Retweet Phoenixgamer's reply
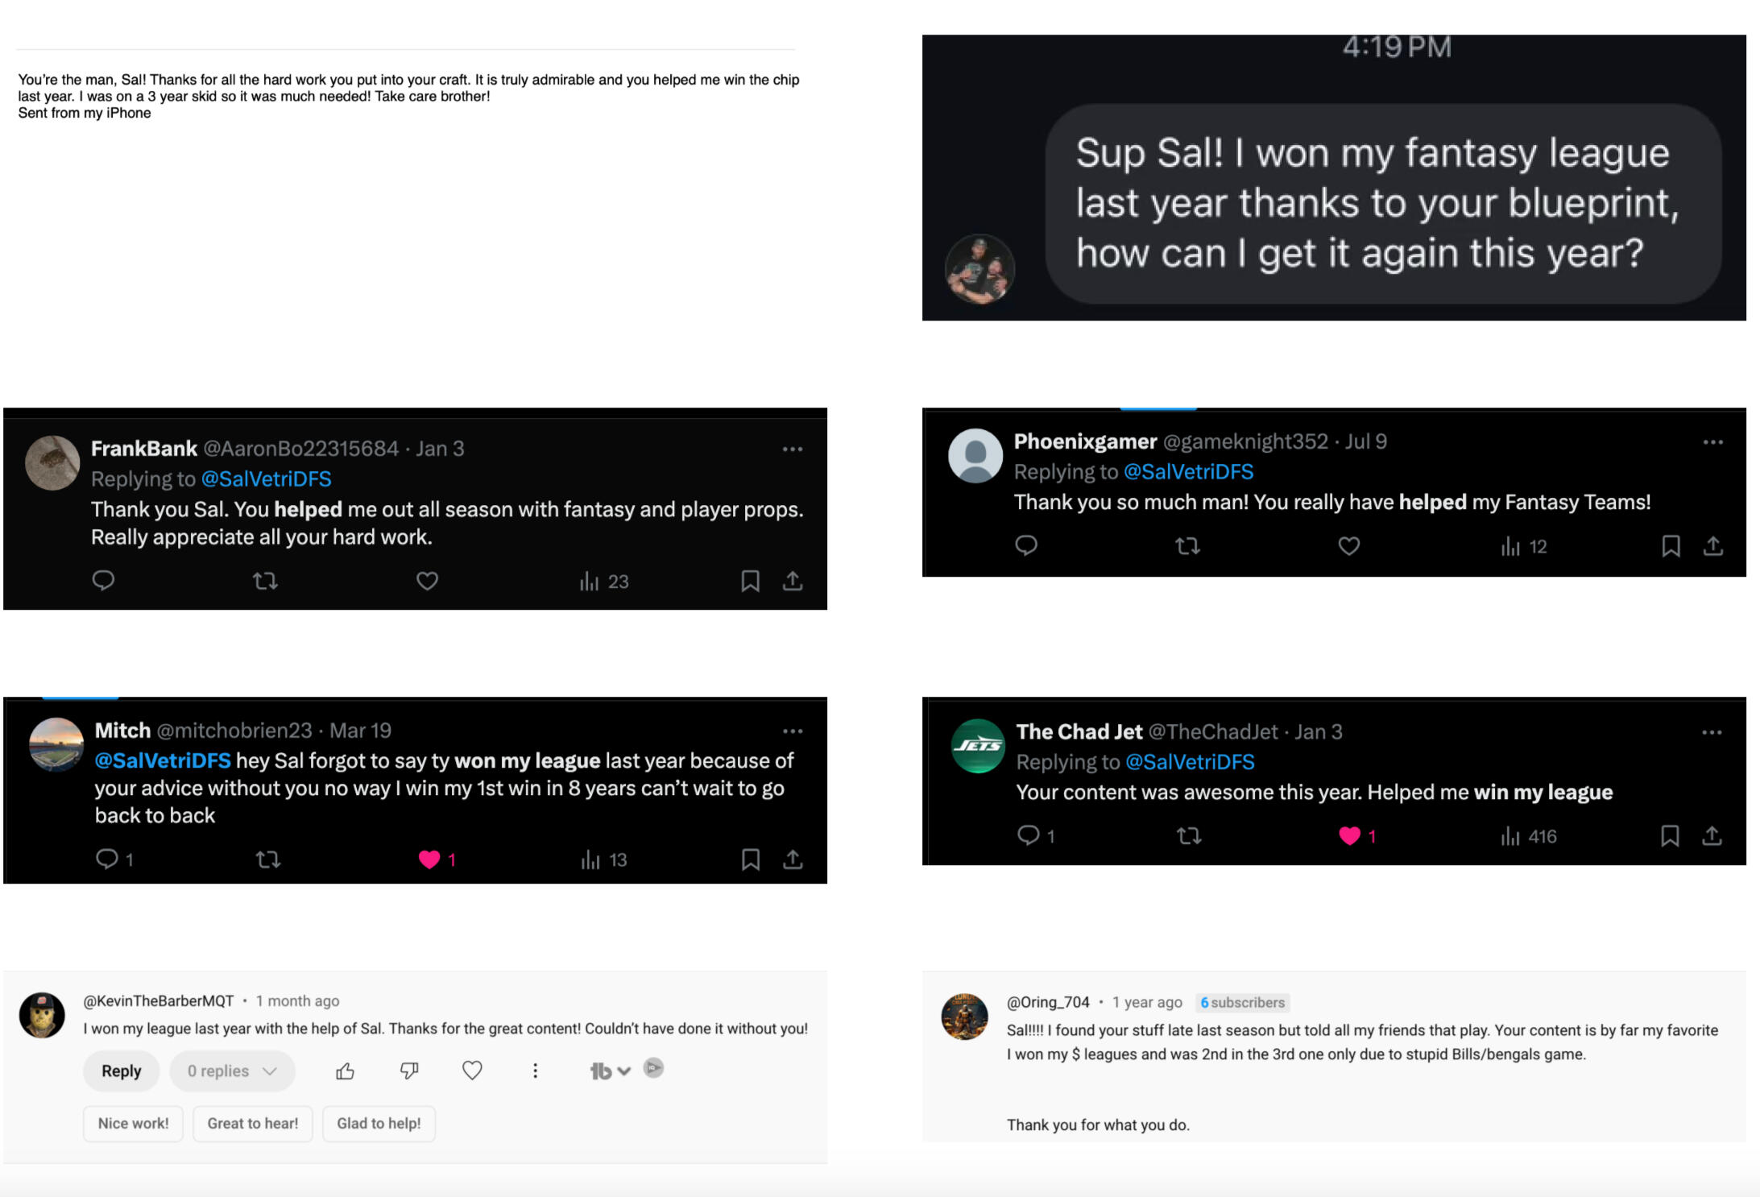 click(x=1187, y=546)
